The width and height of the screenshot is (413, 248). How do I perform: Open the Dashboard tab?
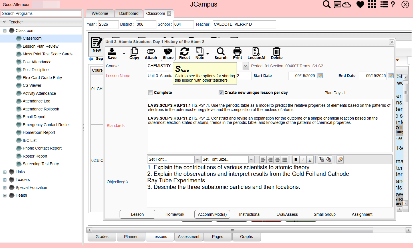pyautogui.click(x=129, y=13)
